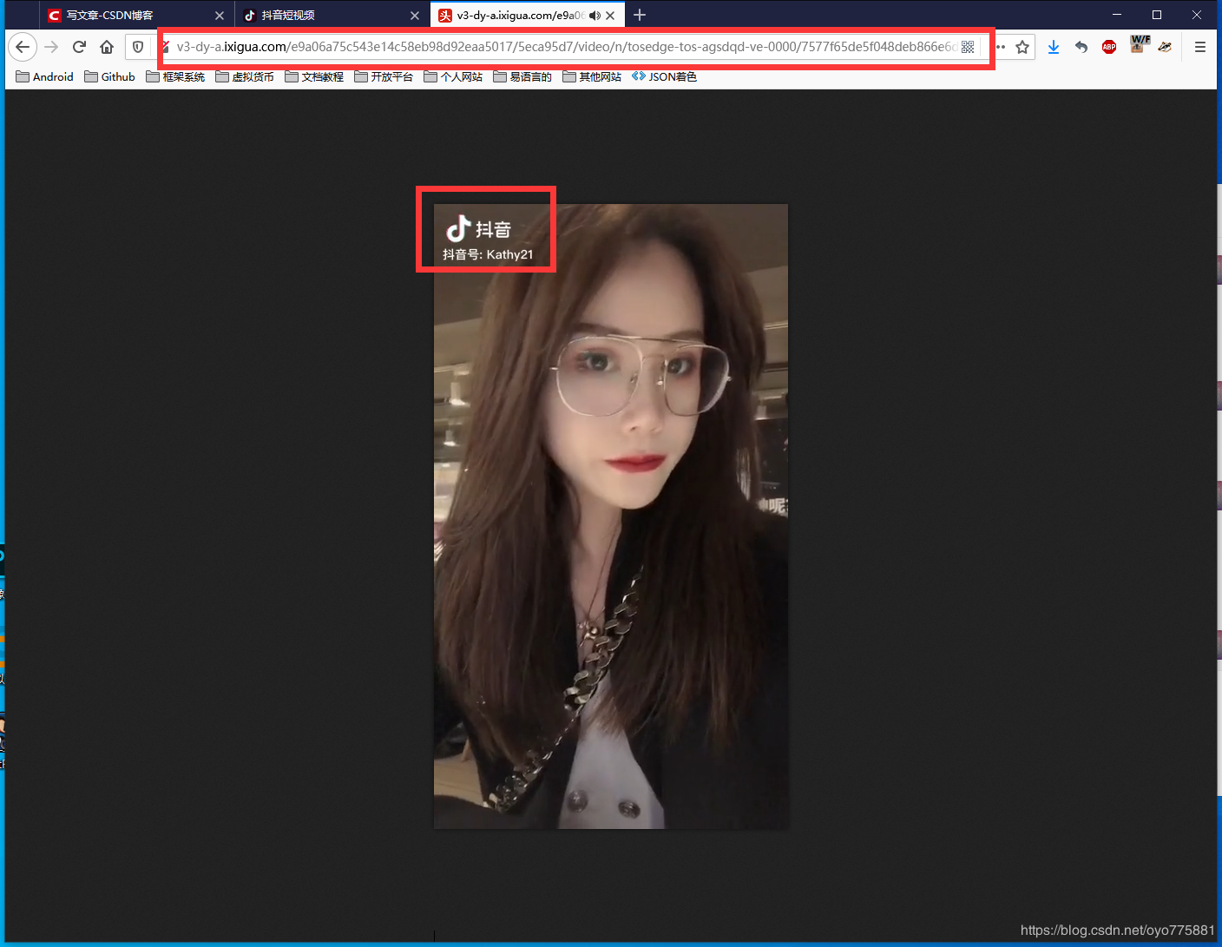Open the Firefox downloads panel

tap(1053, 47)
